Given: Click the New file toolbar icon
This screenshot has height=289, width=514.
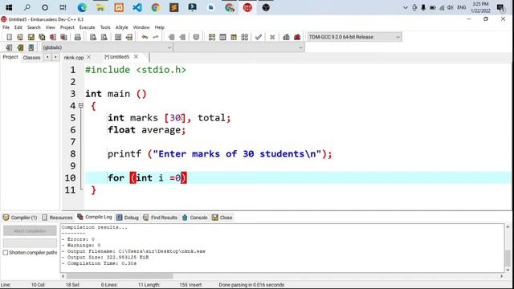Looking at the screenshot, I should point(9,37).
